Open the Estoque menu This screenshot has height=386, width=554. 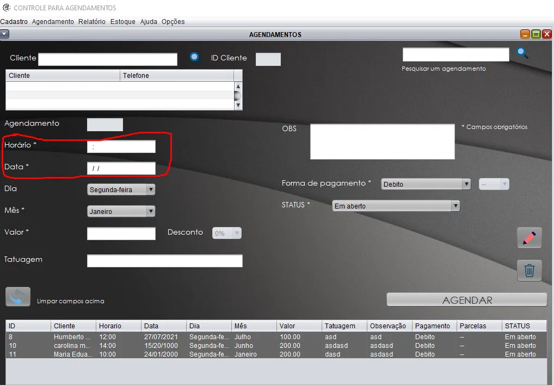(x=122, y=22)
